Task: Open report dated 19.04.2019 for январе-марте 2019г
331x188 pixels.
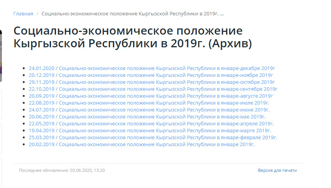Action: click(x=150, y=131)
